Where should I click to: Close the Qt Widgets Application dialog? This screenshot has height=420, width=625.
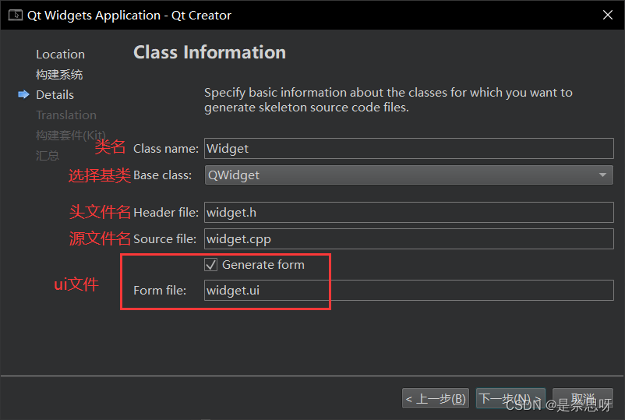[x=607, y=15]
